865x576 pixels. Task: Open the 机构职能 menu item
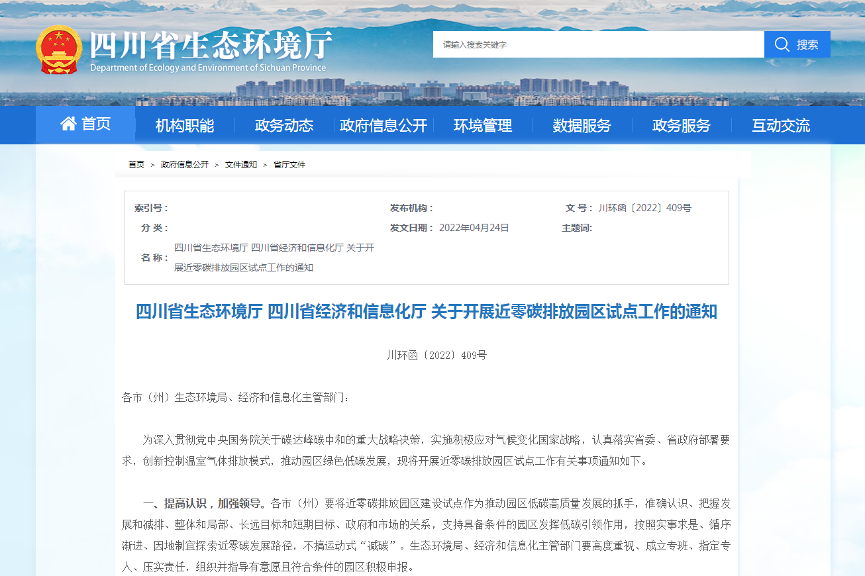tap(185, 126)
